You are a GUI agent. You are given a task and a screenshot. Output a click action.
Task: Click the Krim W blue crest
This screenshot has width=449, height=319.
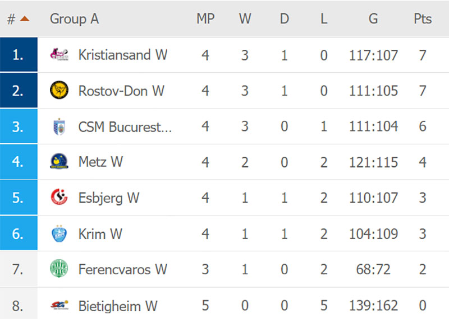59,233
